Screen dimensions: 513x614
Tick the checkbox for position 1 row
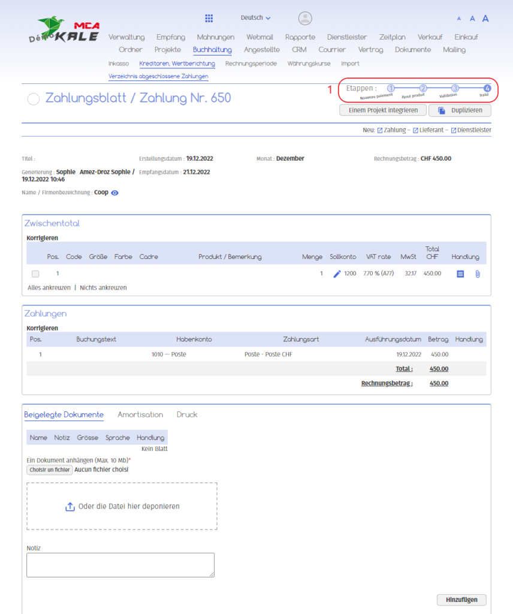[x=35, y=273]
